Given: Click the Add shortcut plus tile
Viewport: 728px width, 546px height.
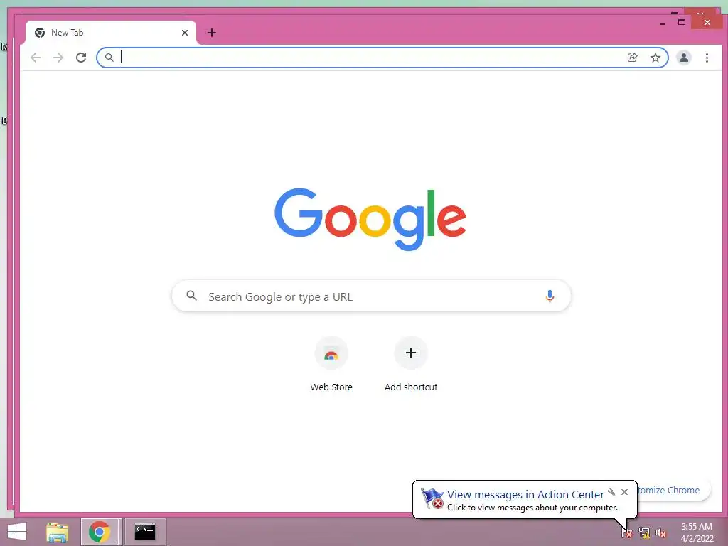Looking at the screenshot, I should 410,353.
